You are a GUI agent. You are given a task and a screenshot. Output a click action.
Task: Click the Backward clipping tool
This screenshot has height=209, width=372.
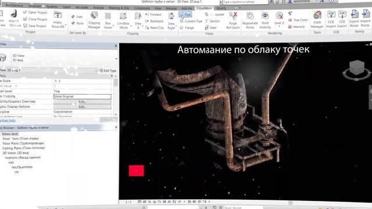pyautogui.click(x=154, y=21)
